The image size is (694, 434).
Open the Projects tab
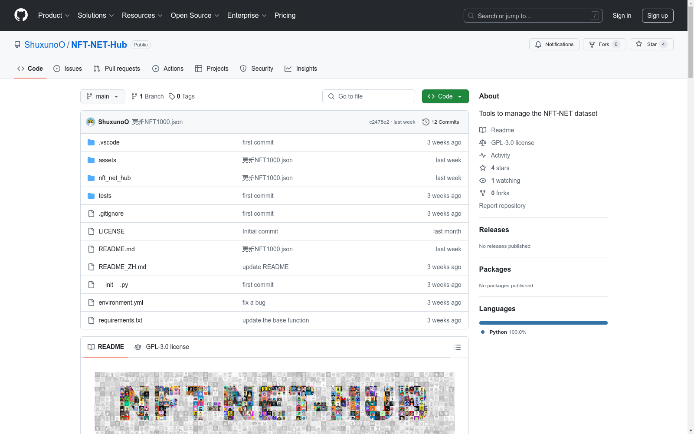point(212,69)
